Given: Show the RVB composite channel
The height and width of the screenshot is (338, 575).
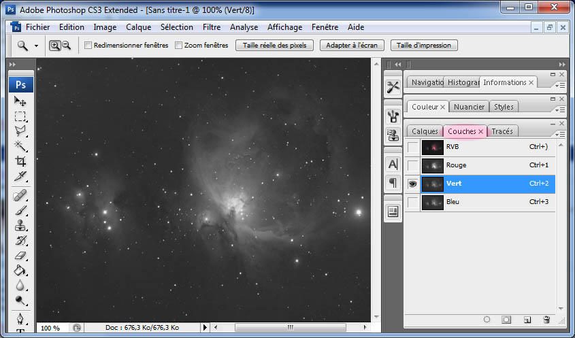Looking at the screenshot, I should click(x=413, y=147).
